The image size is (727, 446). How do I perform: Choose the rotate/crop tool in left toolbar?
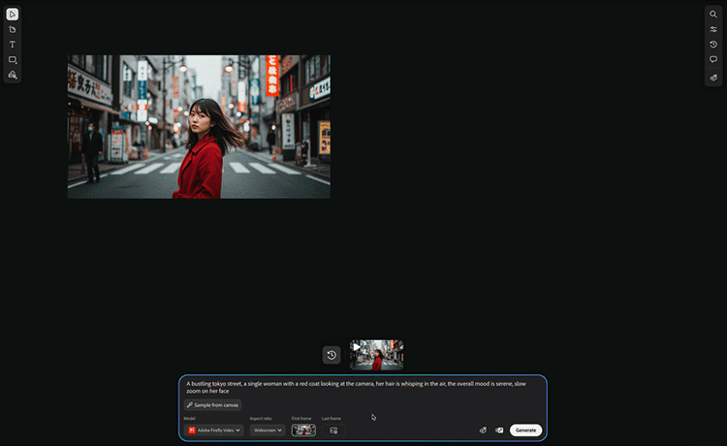pyautogui.click(x=13, y=29)
